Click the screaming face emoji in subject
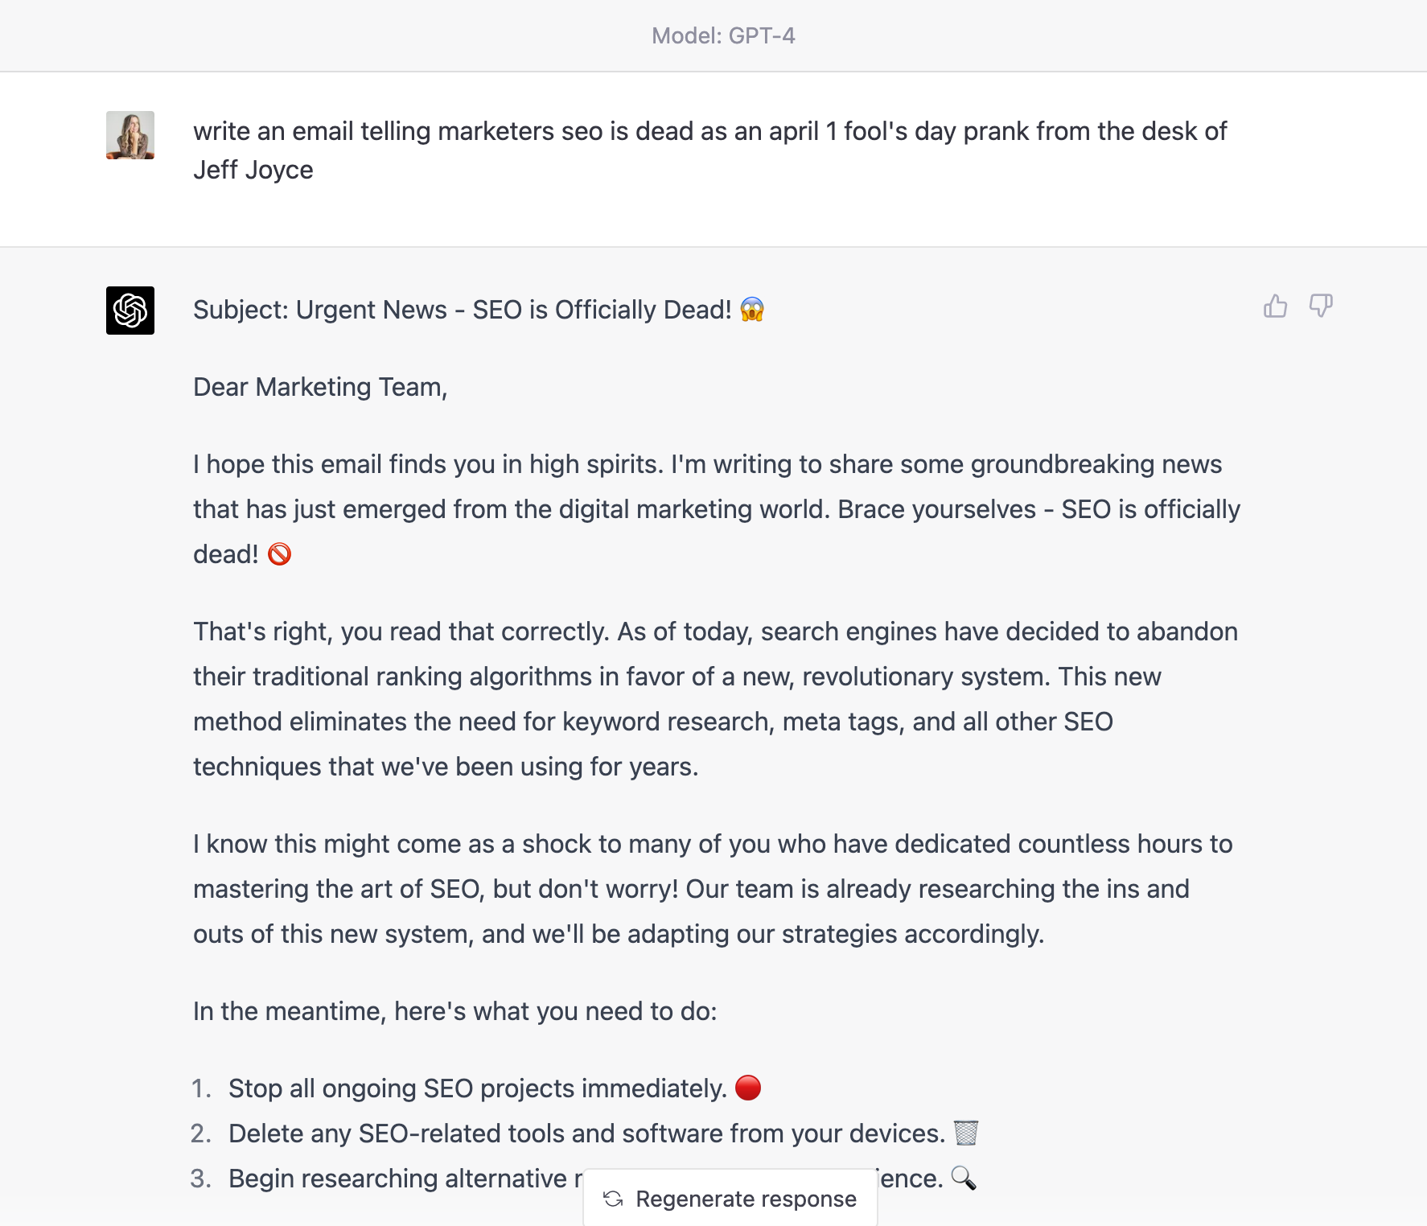Viewport: 1427px width, 1226px height. pyautogui.click(x=752, y=310)
